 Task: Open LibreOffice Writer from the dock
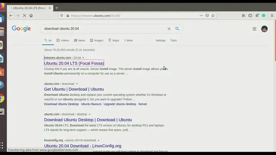tap(2, 59)
